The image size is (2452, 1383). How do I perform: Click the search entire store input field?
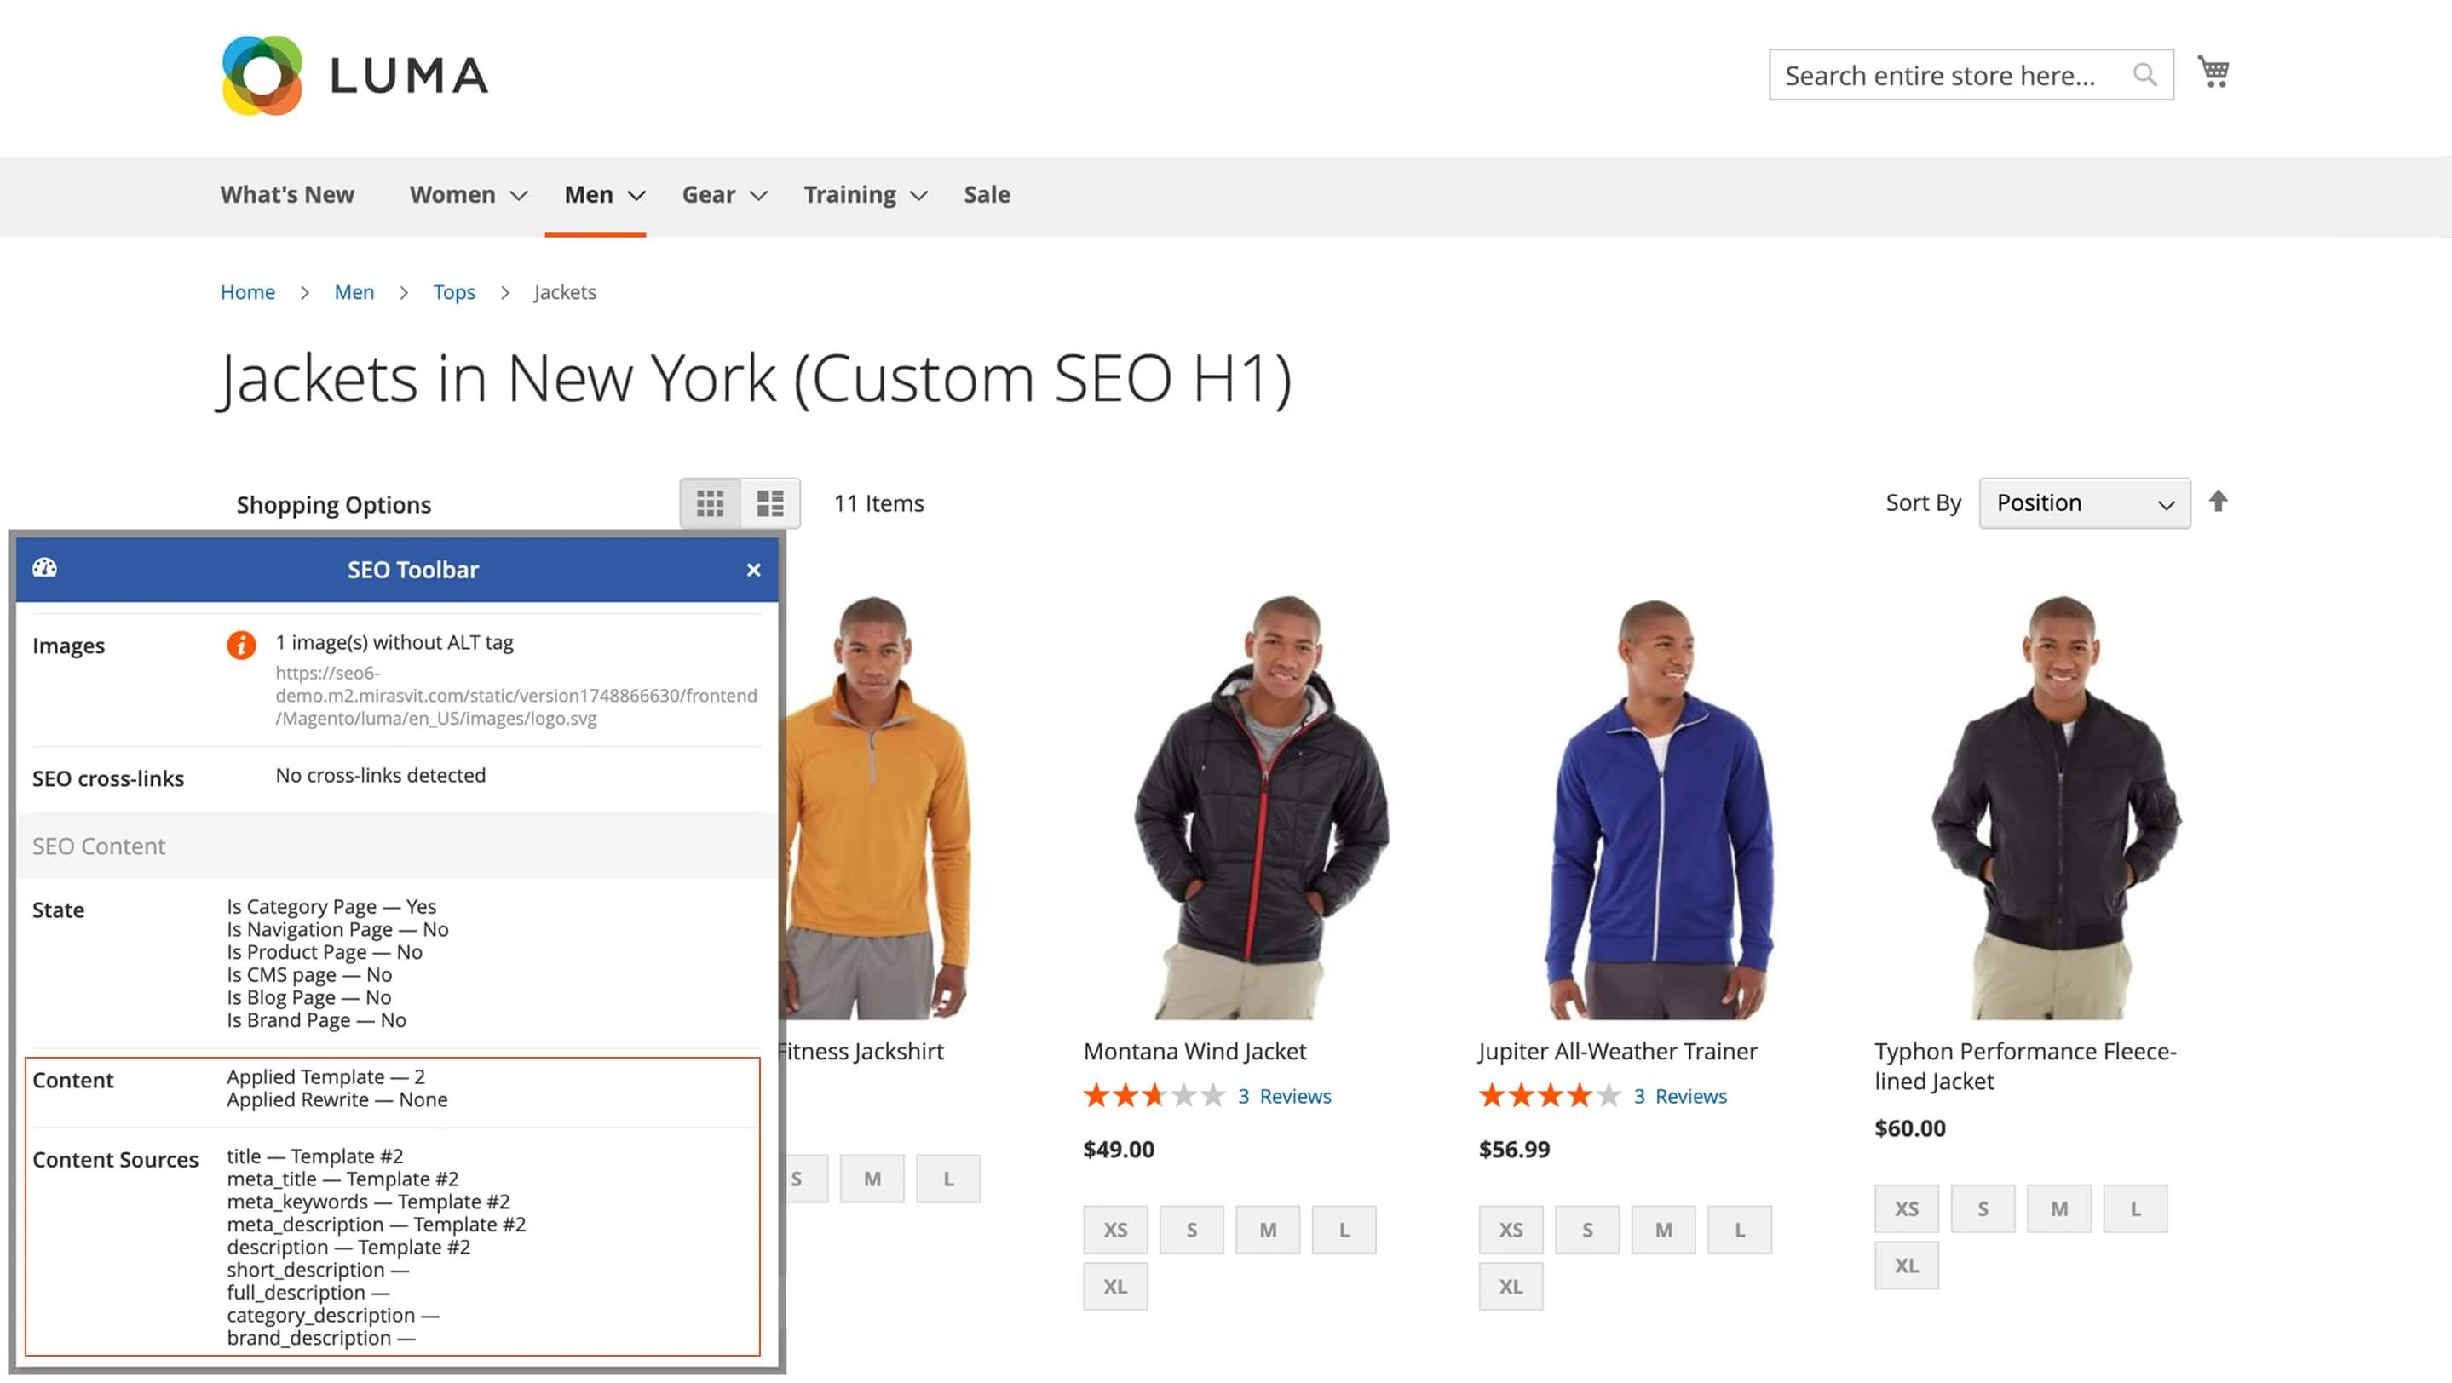(x=1951, y=74)
